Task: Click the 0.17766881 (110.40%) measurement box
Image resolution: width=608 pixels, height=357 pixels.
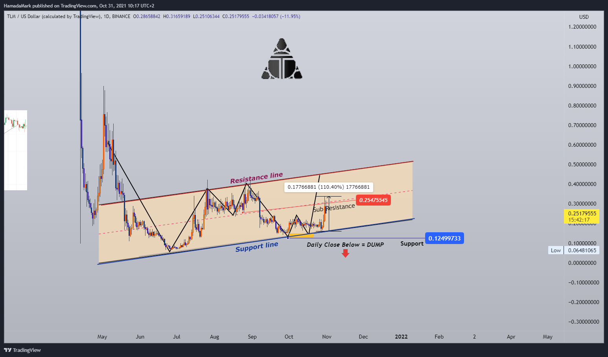Action: coord(329,187)
